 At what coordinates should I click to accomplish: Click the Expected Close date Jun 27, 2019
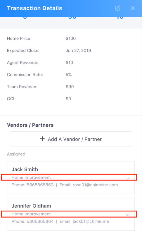(x=78, y=51)
